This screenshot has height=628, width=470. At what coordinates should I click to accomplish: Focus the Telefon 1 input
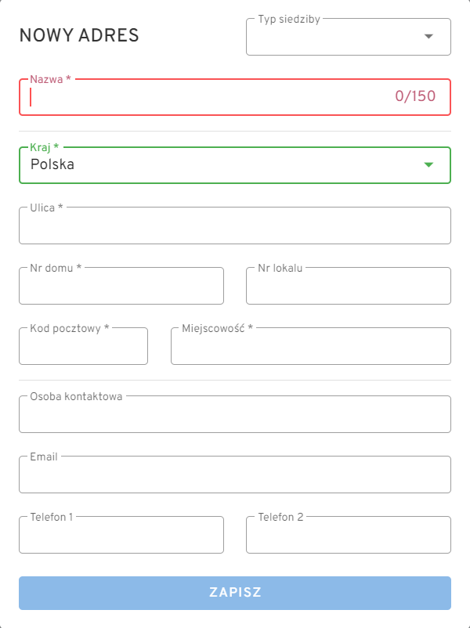pyautogui.click(x=121, y=536)
